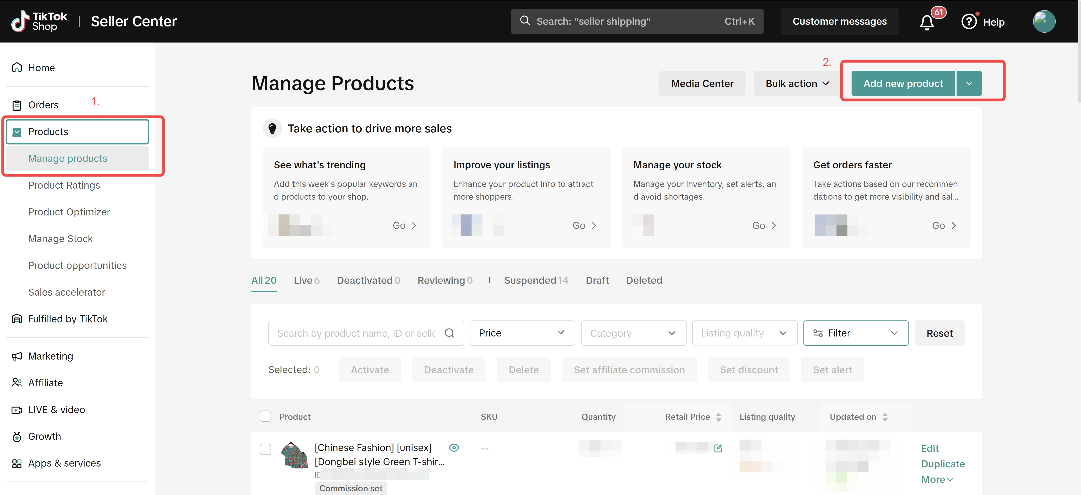
Task: Check the Dongbei style T-shirt row checkbox
Action: (265, 449)
